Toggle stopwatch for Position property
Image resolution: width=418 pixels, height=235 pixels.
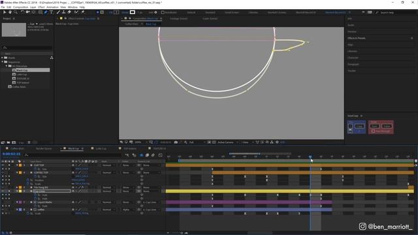tap(27, 180)
